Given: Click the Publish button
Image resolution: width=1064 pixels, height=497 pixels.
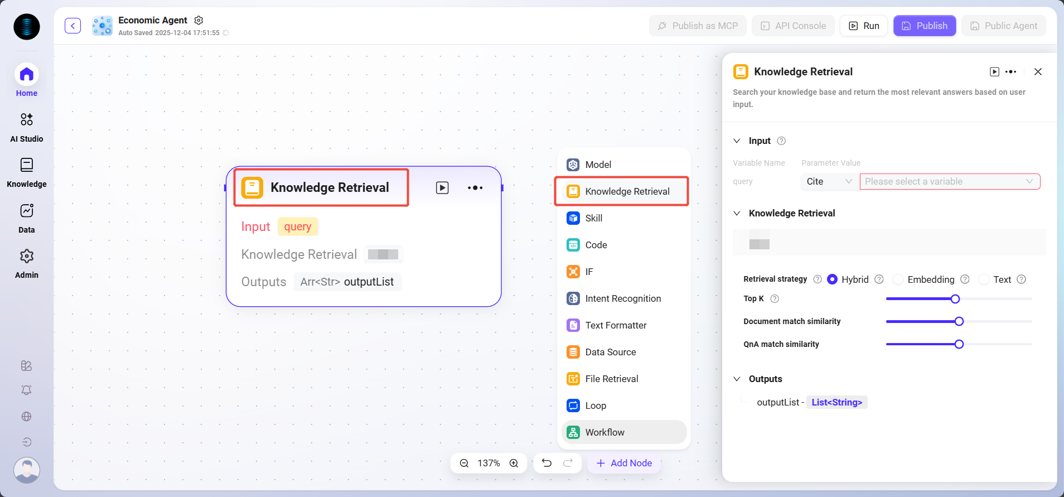Looking at the screenshot, I should pyautogui.click(x=924, y=26).
